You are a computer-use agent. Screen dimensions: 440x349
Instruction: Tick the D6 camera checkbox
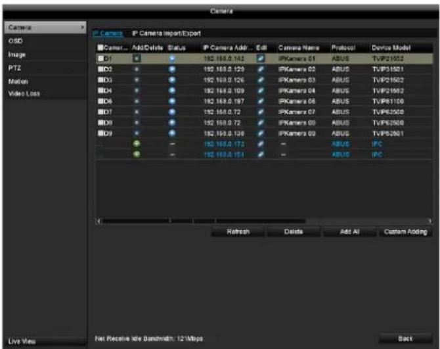100,101
